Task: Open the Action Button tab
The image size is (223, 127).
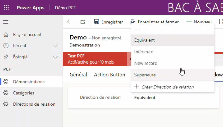Action: tap(110, 75)
